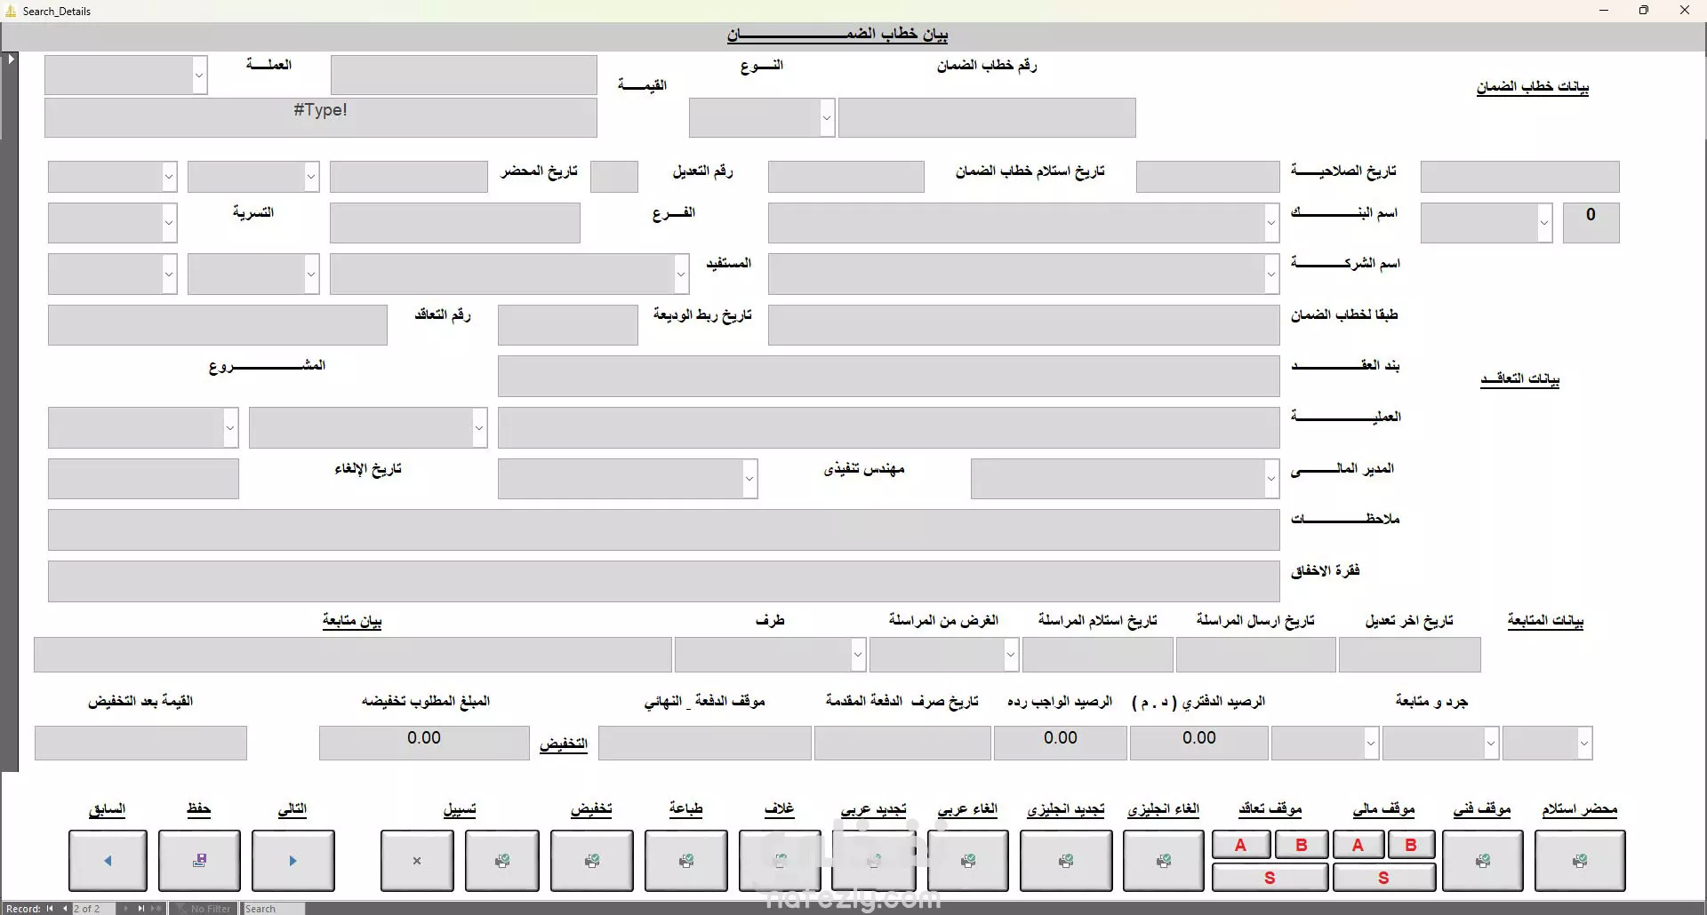The image size is (1707, 915).
Task: Go to first record in navigation bar
Action: tap(50, 908)
